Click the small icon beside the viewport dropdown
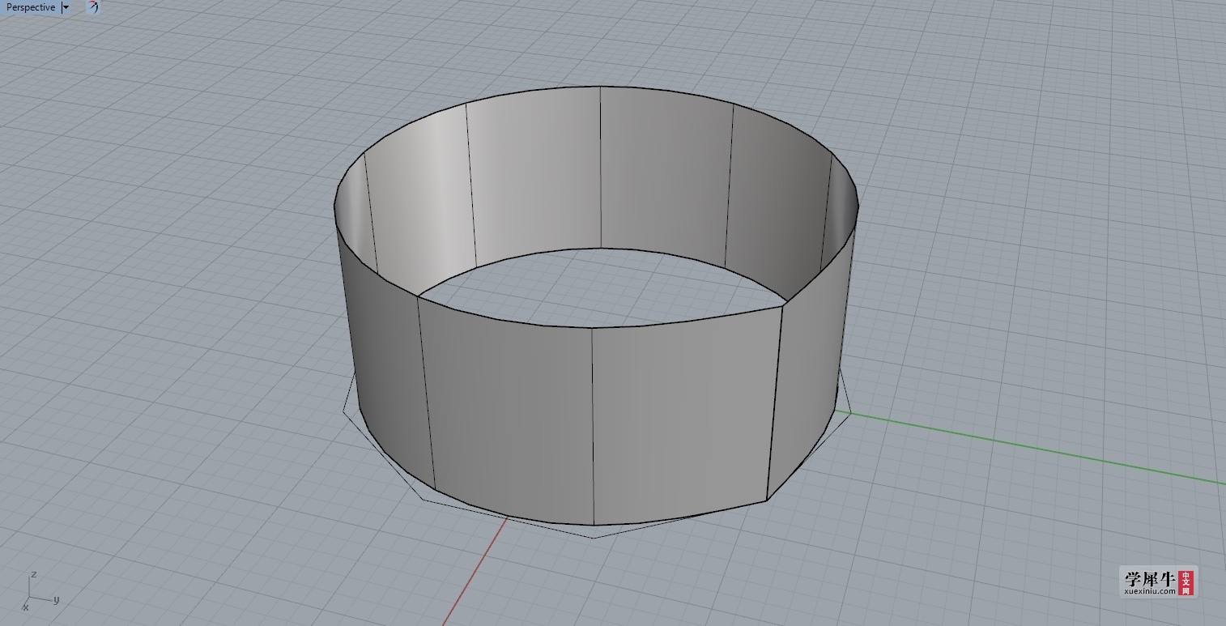This screenshot has height=626, width=1226. click(93, 7)
